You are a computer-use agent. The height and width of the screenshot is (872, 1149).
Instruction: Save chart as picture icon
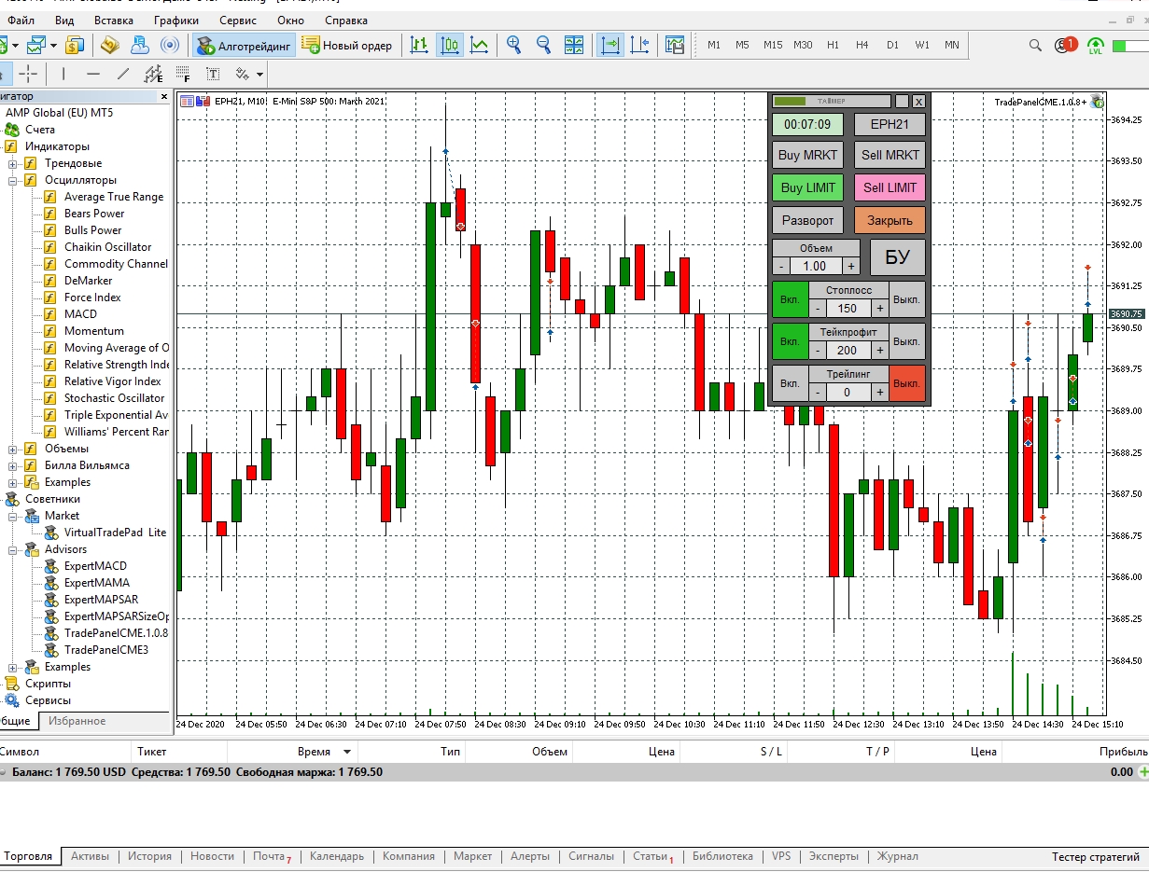pyautogui.click(x=675, y=45)
